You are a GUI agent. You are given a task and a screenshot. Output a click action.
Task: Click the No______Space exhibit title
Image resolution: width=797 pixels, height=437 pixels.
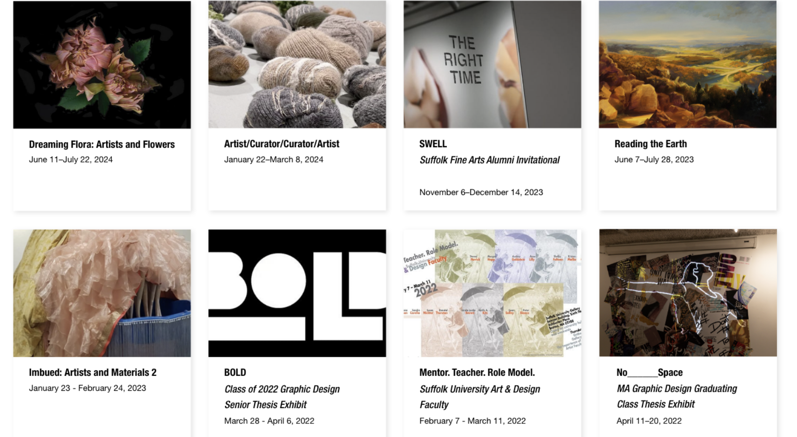tap(649, 373)
